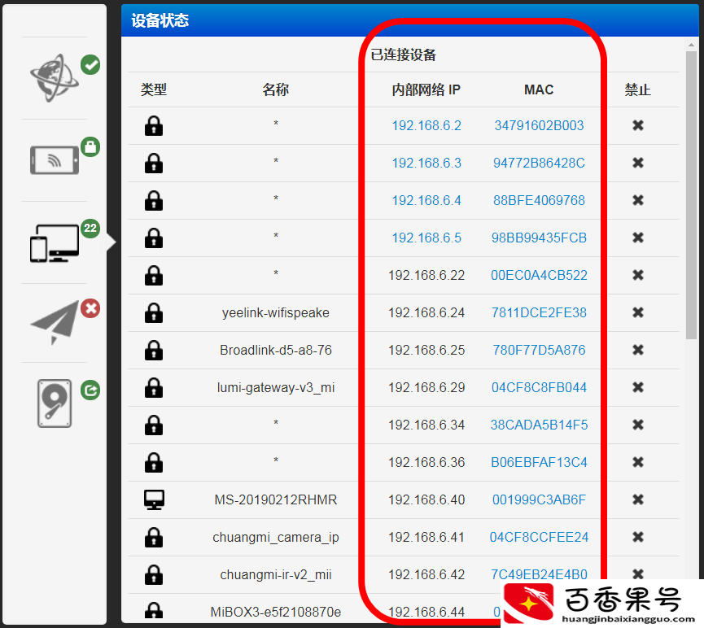Block device 192.168.6.4 with X icon
The height and width of the screenshot is (628, 704).
[638, 200]
